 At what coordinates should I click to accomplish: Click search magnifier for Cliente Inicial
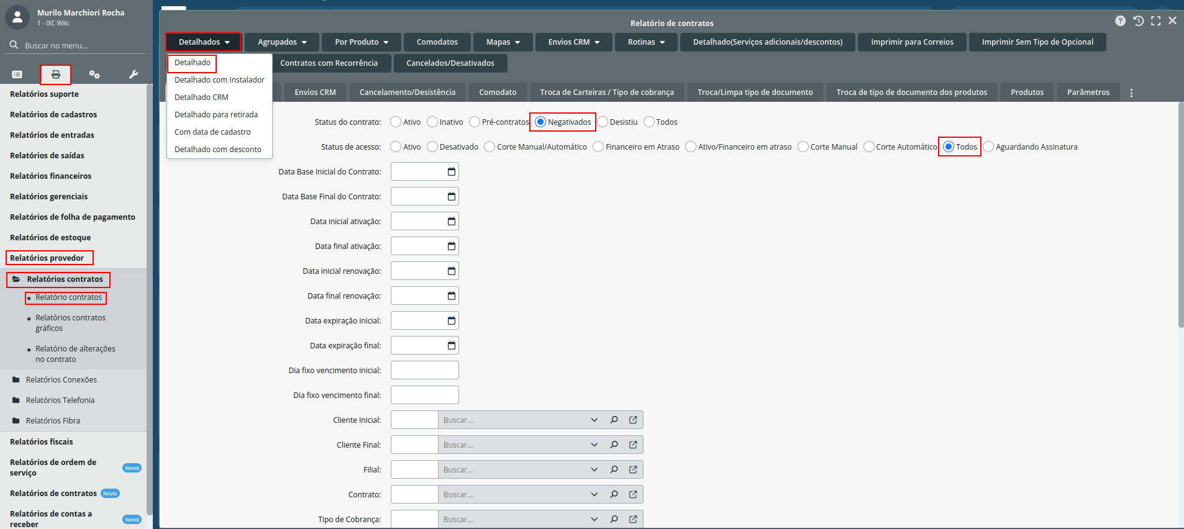click(x=614, y=420)
